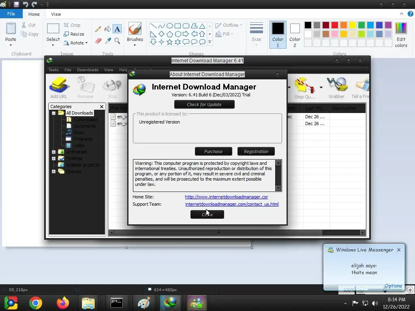Click the volume speaker tray icon
Image resolution: width=415 pixels, height=311 pixels.
(x=375, y=303)
